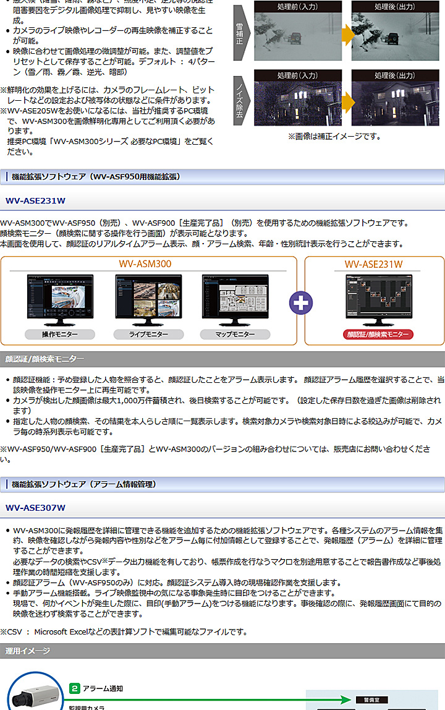Click the 手動アラーム機能搭載 bullet text

point(227,603)
